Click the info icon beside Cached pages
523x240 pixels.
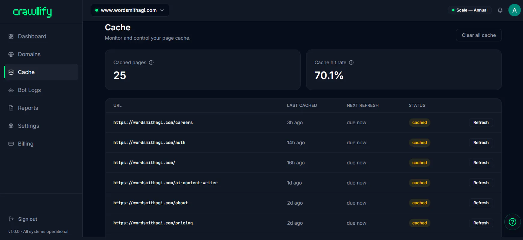[151, 62]
